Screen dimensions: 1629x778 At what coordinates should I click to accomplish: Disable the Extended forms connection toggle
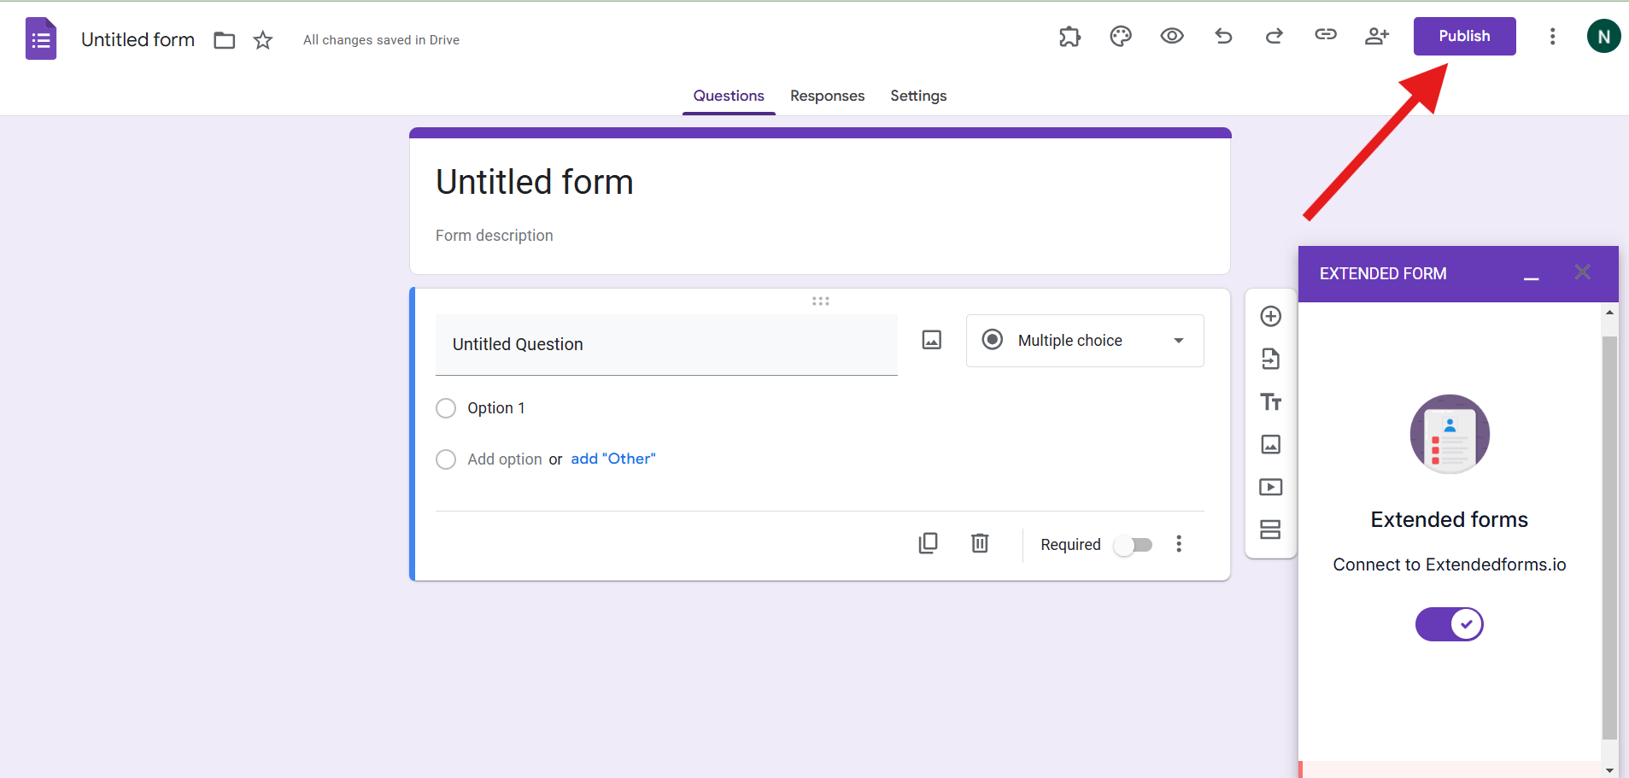[1449, 624]
